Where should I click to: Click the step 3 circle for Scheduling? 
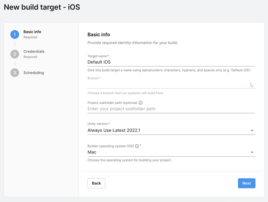15,73
